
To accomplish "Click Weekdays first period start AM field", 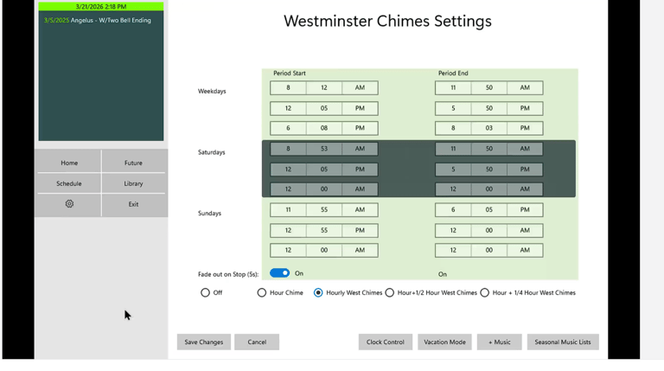I will [360, 87].
